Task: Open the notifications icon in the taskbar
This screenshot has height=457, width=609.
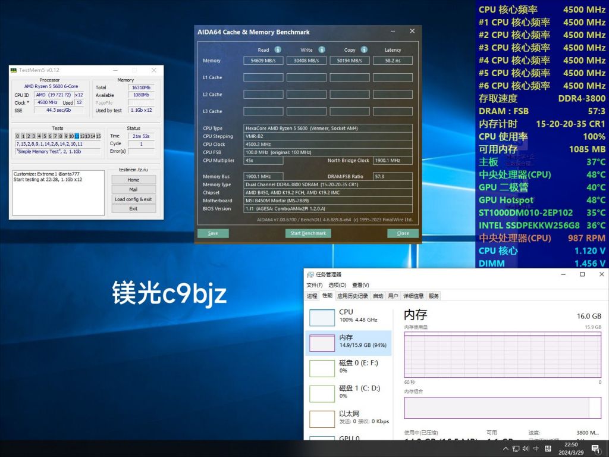Action: [x=595, y=449]
